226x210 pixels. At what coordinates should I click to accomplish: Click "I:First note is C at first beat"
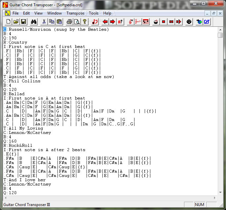tap(44, 47)
